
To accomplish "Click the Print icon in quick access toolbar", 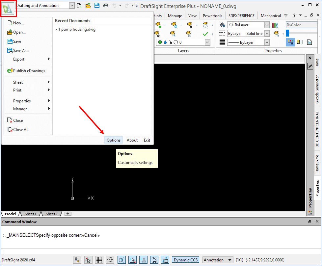I will 106,6.
